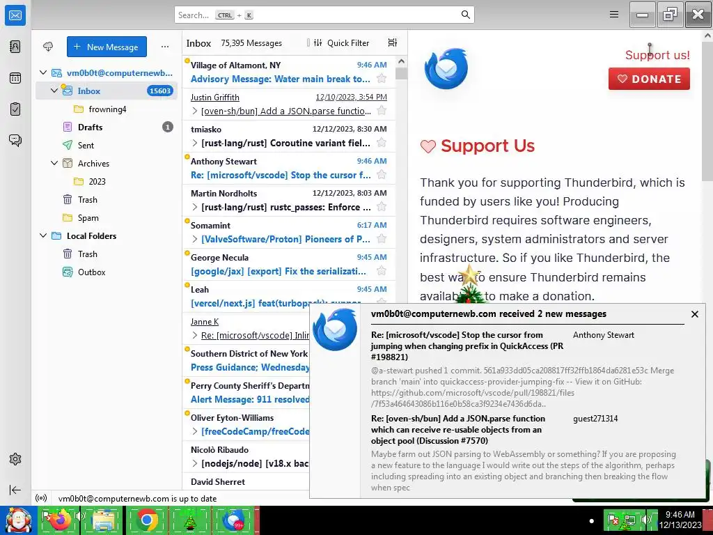Open the Tasks space
This screenshot has width=713, height=535.
[x=15, y=109]
